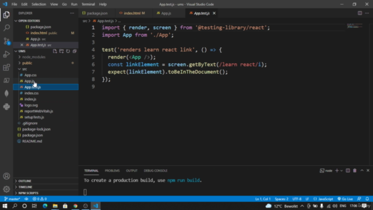This screenshot has height=210, width=373.
Task: Click Go Live in status bar
Action: coord(345,199)
